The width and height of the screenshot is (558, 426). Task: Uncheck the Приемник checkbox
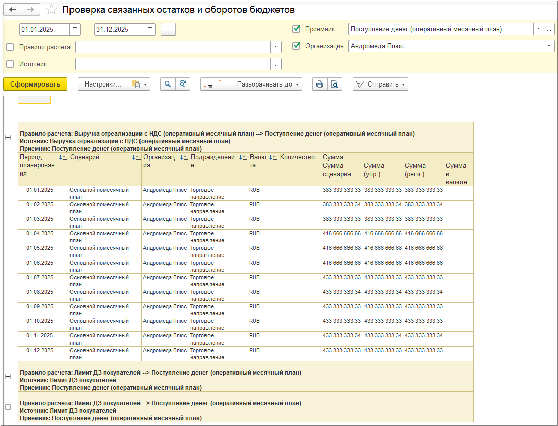296,29
